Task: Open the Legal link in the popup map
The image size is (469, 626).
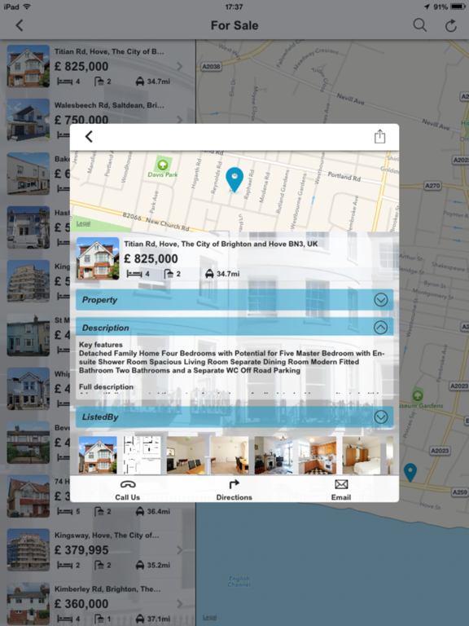Action: pyautogui.click(x=83, y=223)
